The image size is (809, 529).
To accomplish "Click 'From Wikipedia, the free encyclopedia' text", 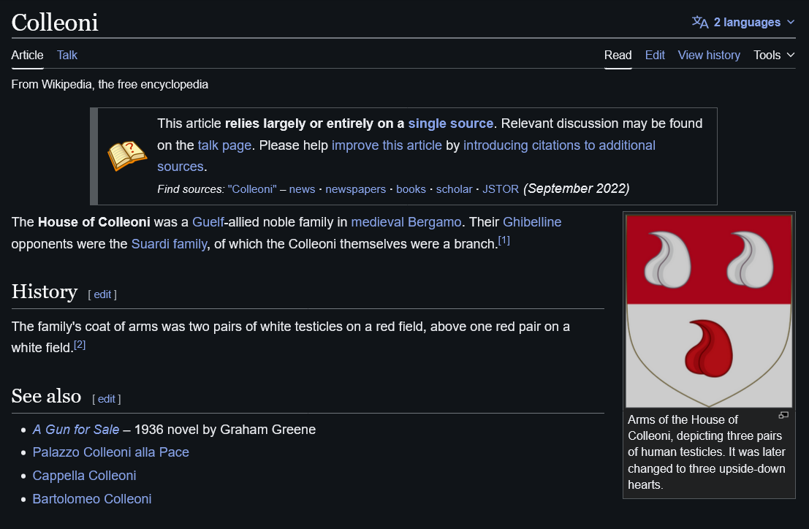I will coord(110,85).
